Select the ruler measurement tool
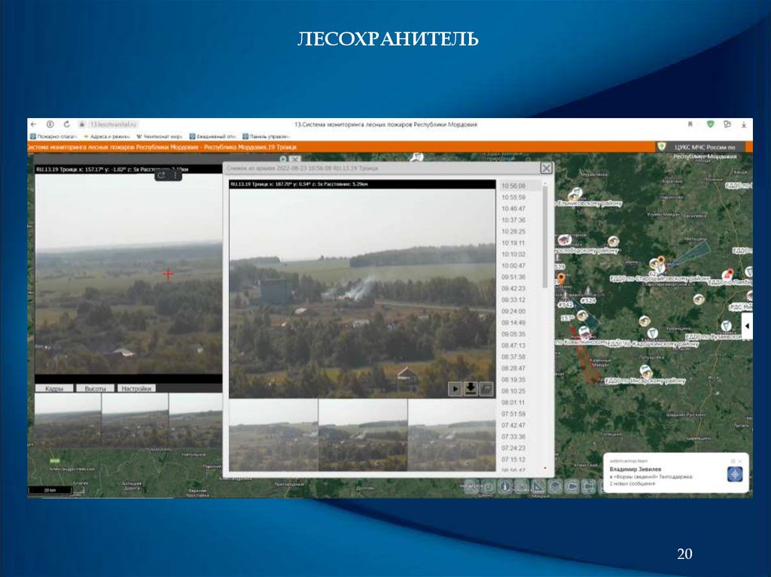The image size is (771, 577). click(x=538, y=486)
